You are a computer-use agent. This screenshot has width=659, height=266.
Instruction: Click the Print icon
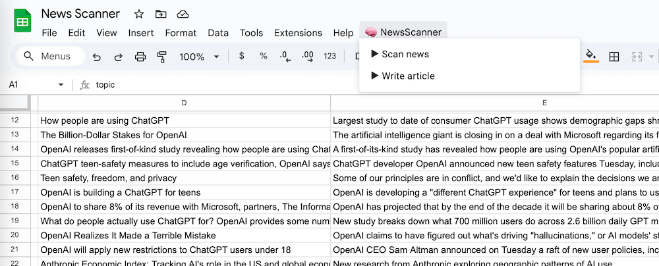pyautogui.click(x=140, y=57)
